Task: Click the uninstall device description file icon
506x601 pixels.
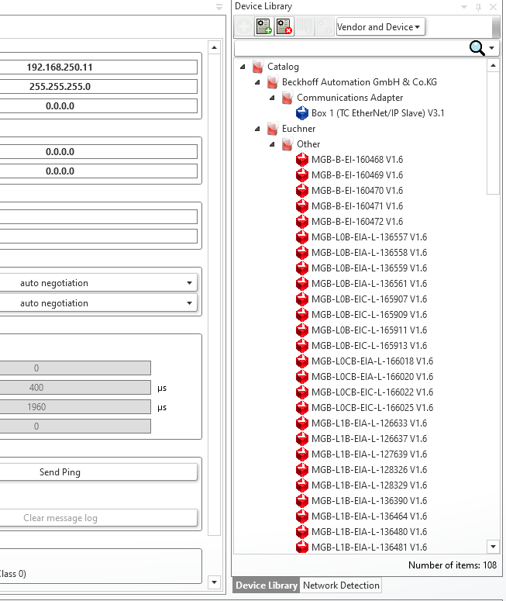Action: click(284, 27)
